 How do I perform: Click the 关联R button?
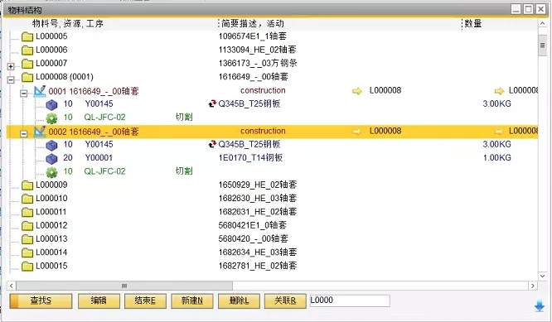(x=285, y=301)
